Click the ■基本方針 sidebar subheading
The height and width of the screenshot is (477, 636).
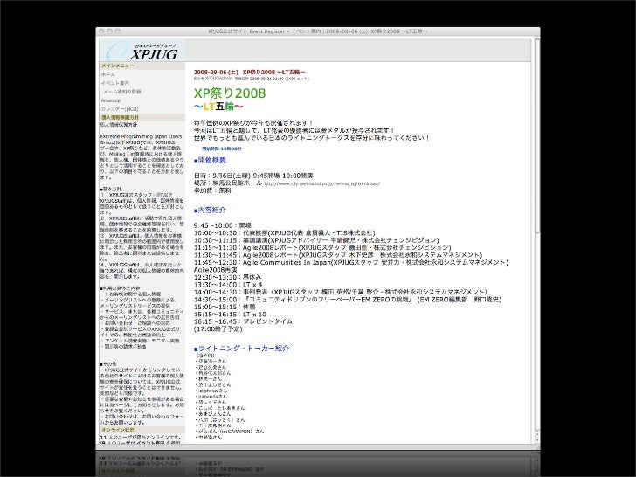coord(110,190)
